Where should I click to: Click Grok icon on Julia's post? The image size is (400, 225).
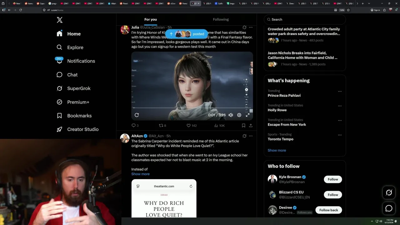[x=244, y=27]
